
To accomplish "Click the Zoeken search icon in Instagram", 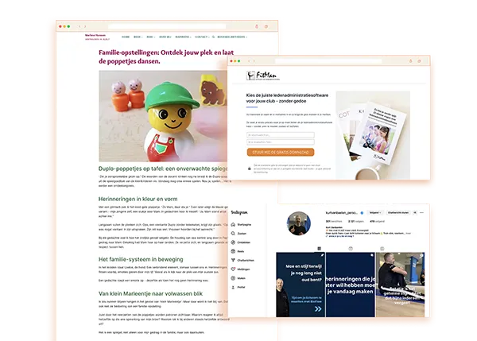I will (233, 234).
